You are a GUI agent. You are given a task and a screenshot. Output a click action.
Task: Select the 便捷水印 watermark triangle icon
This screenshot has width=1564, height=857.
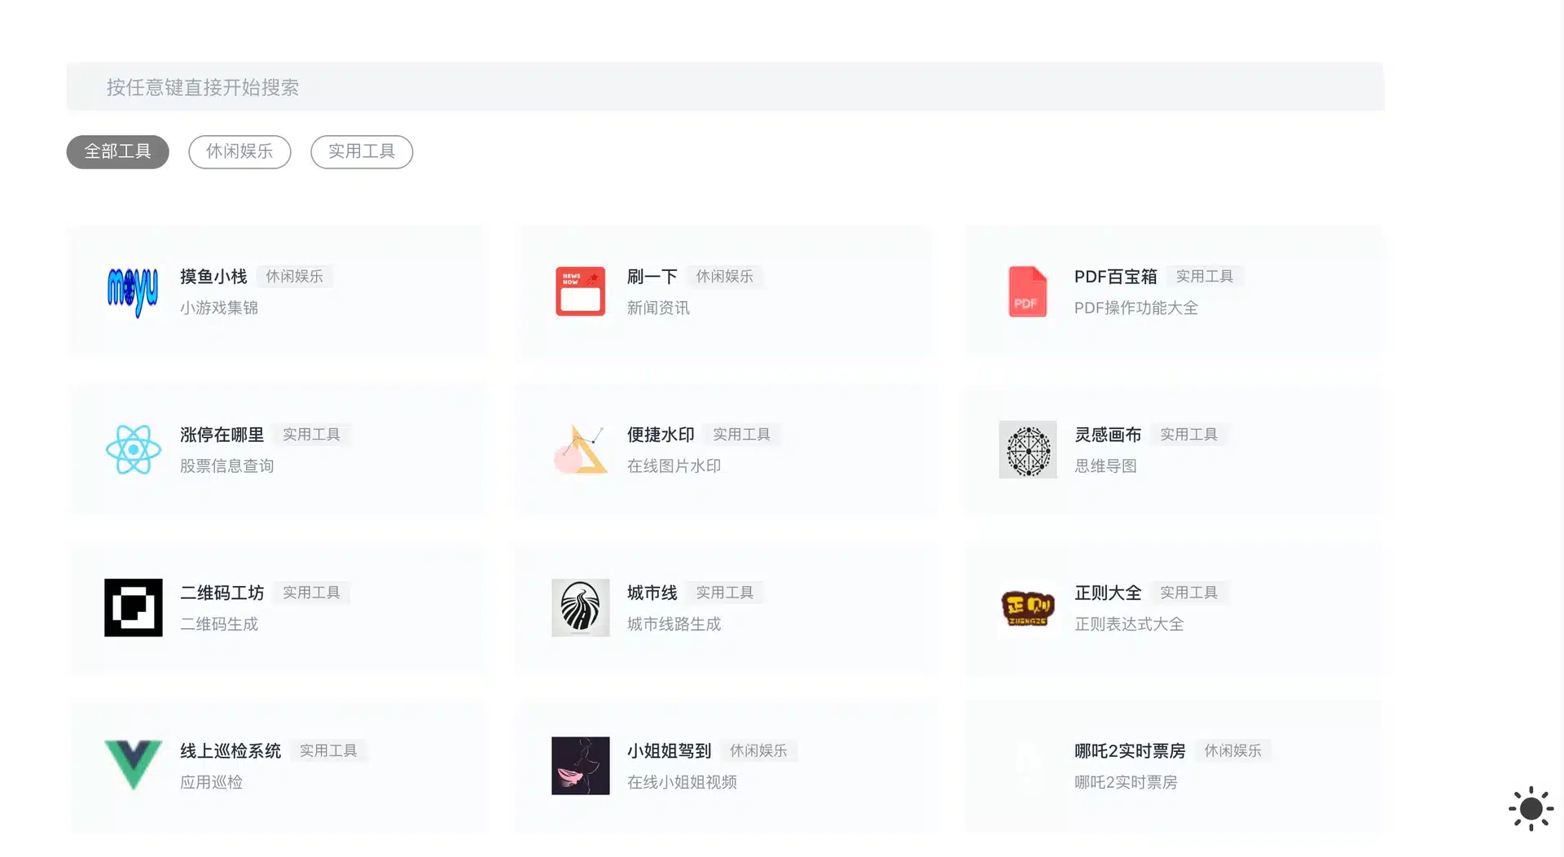point(580,449)
